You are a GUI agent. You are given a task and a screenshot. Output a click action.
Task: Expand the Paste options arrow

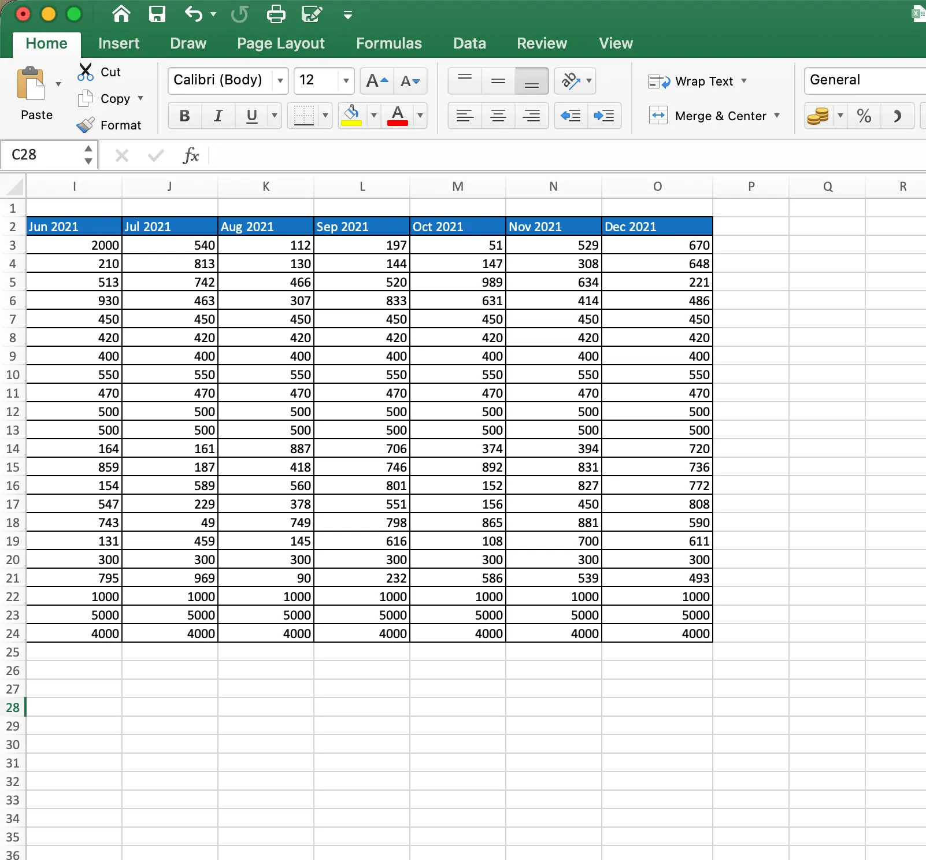point(58,84)
